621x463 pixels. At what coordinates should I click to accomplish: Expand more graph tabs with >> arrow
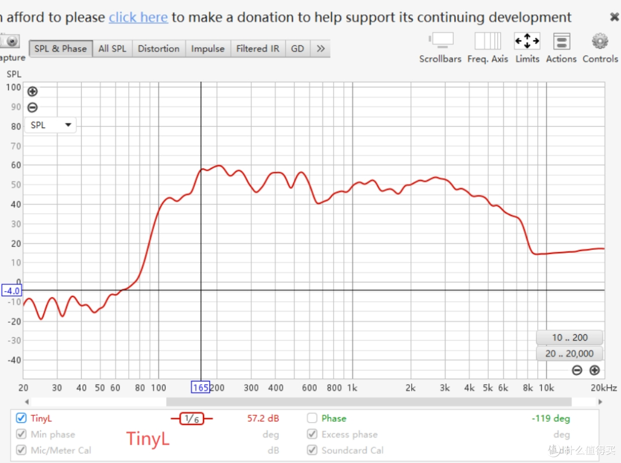[320, 49]
